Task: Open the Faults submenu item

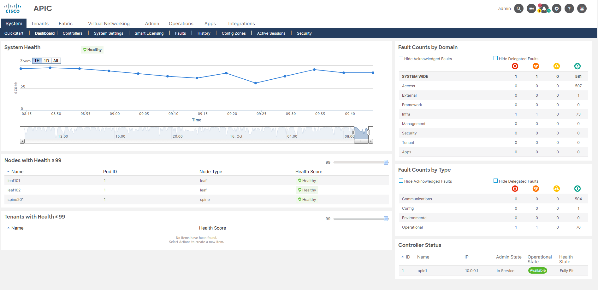Action: 181,33
